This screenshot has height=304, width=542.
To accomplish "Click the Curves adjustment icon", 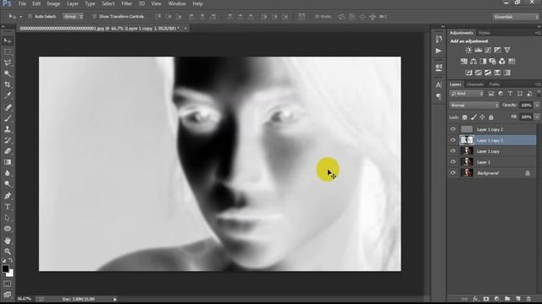I will click(488, 51).
